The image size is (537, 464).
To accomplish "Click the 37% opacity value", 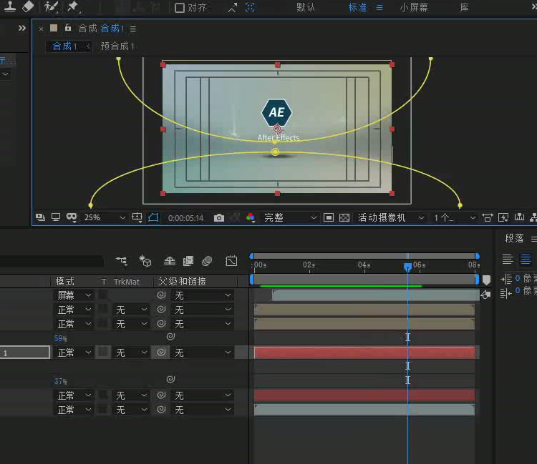I will point(60,381).
